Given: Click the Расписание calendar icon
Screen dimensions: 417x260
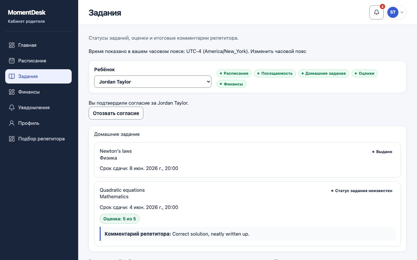Looking at the screenshot, I should tap(12, 61).
